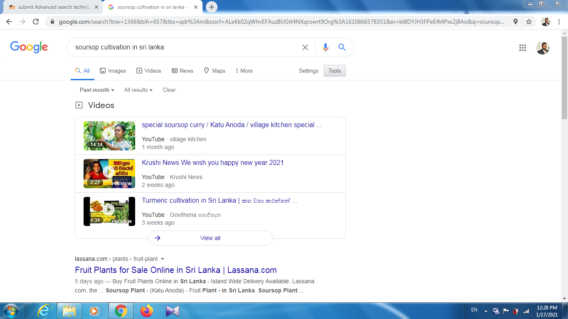Go back using browser back arrow
The width and height of the screenshot is (568, 319).
click(x=9, y=22)
